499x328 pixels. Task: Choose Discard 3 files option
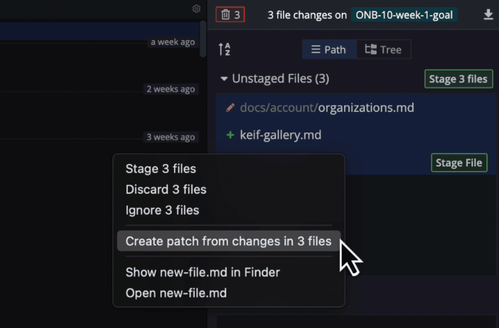coord(166,189)
